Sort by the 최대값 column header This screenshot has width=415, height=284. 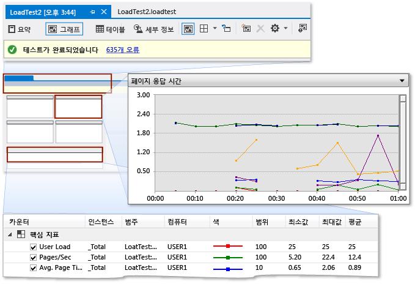(x=332, y=222)
